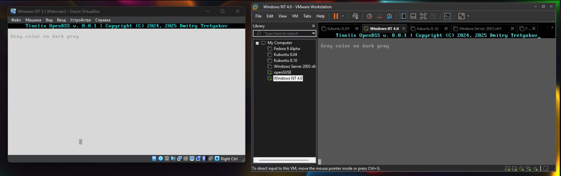Close the Kubuntu 8.04 tab

tap(358, 28)
